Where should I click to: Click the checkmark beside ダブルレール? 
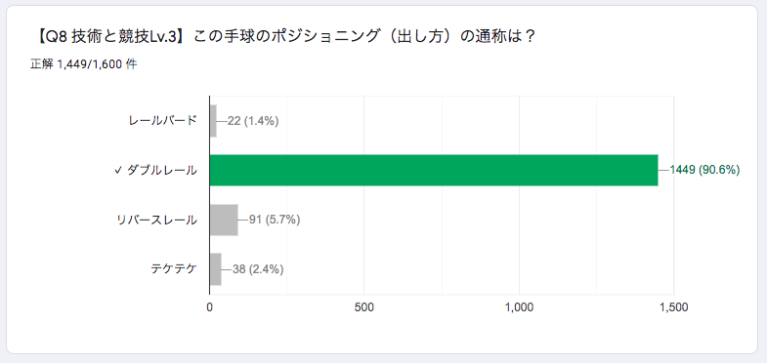(x=118, y=171)
